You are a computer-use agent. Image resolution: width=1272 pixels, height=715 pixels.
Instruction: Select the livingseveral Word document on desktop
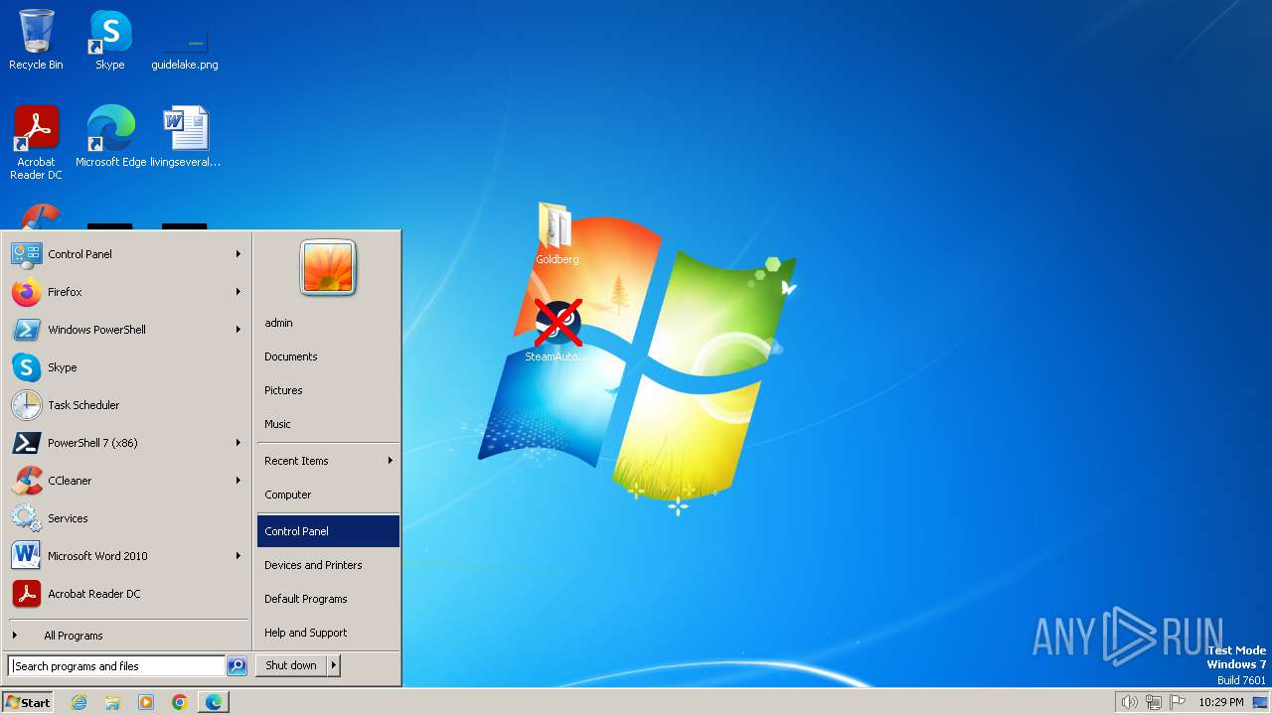186,137
